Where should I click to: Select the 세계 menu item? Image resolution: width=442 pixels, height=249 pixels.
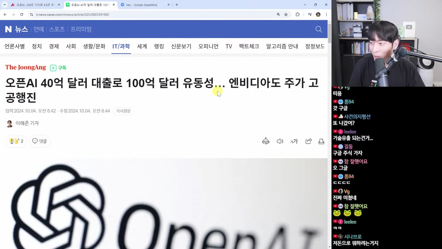click(142, 46)
